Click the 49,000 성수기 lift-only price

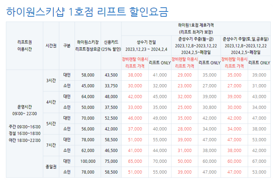(160, 118)
